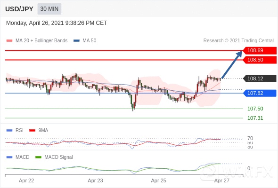Click the RSI 70 level label
This screenshot has width=278, height=188.
point(250,138)
